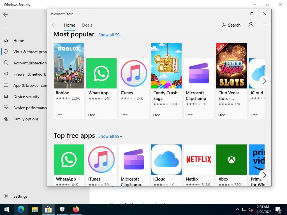Click the Family options people icon
The image size is (287, 215).
[6, 119]
